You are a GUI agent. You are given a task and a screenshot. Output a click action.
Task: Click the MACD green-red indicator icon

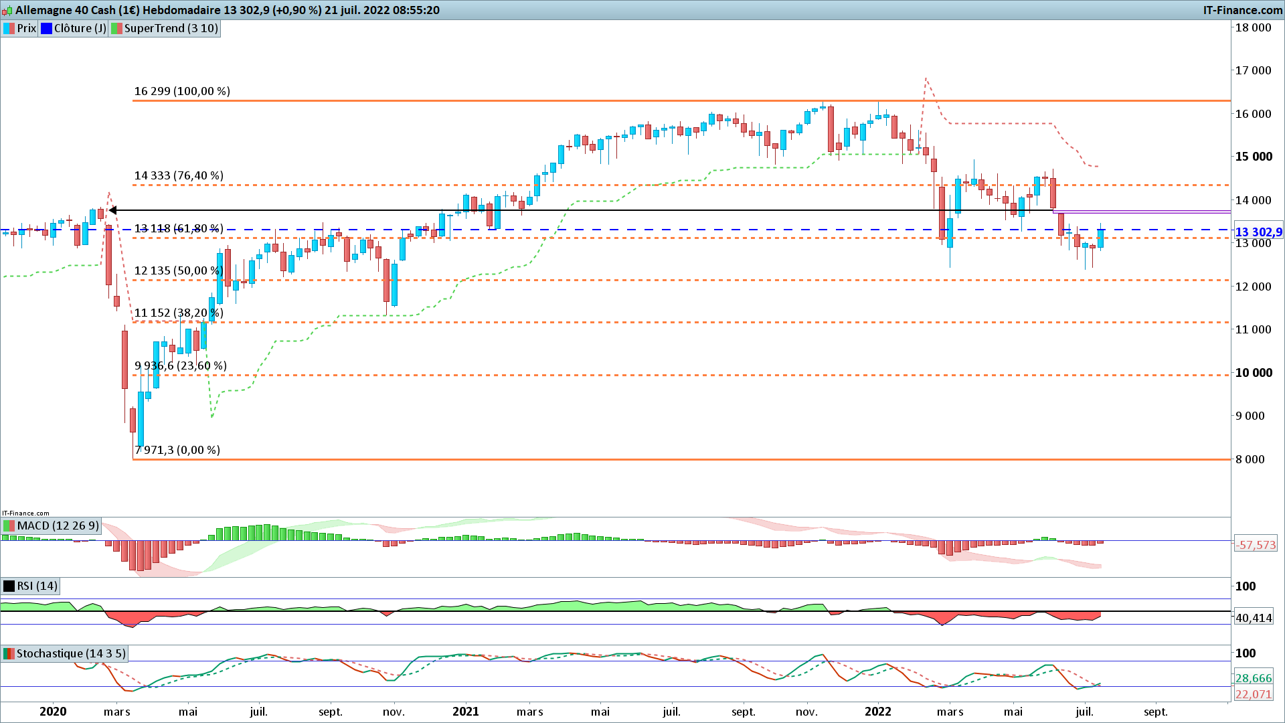pyautogui.click(x=9, y=526)
